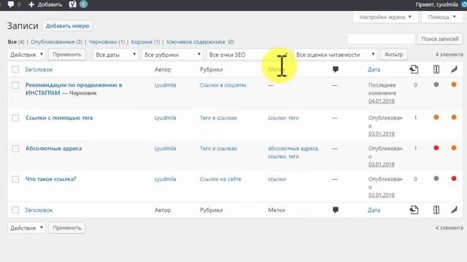Click the 'Фильтр' button

[394, 55]
